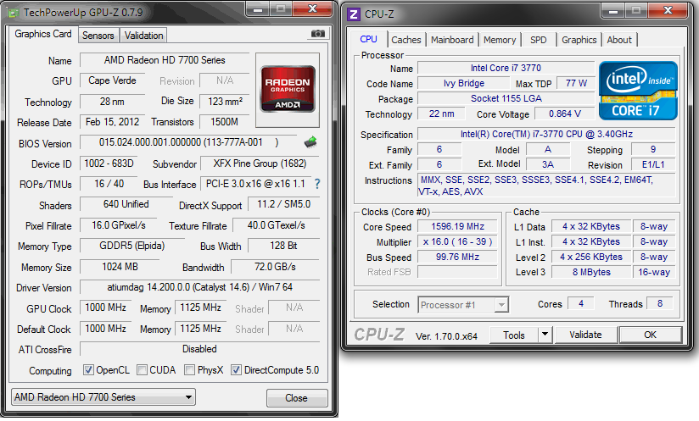The height and width of the screenshot is (421, 699).
Task: Click the OK button in CPU-Z
Action: (650, 335)
